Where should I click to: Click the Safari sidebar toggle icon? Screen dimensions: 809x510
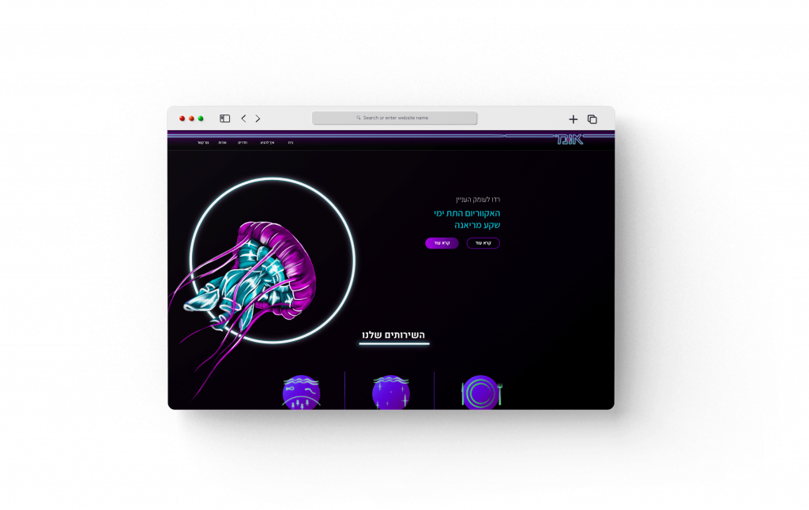[225, 118]
